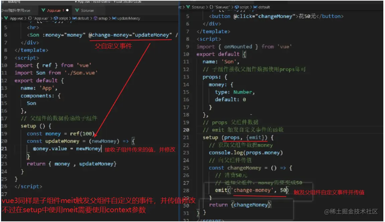Open the 'script' breadcrumb in Son.vue editor
Screen dimensions: 385x222
tap(244, 7)
